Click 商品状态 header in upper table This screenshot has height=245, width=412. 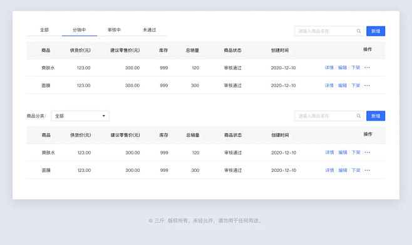(232, 50)
